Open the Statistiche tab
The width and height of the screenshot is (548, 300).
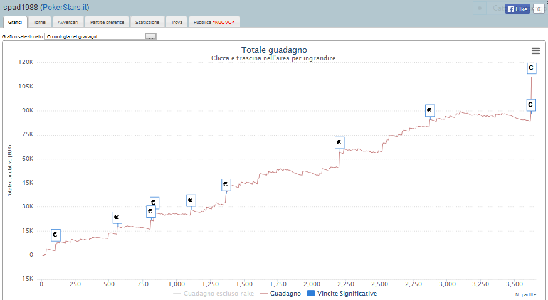(147, 22)
